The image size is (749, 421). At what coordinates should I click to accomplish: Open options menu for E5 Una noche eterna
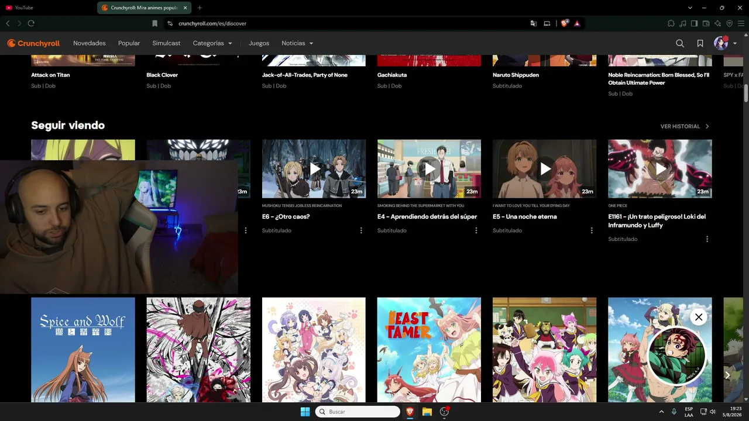(592, 230)
